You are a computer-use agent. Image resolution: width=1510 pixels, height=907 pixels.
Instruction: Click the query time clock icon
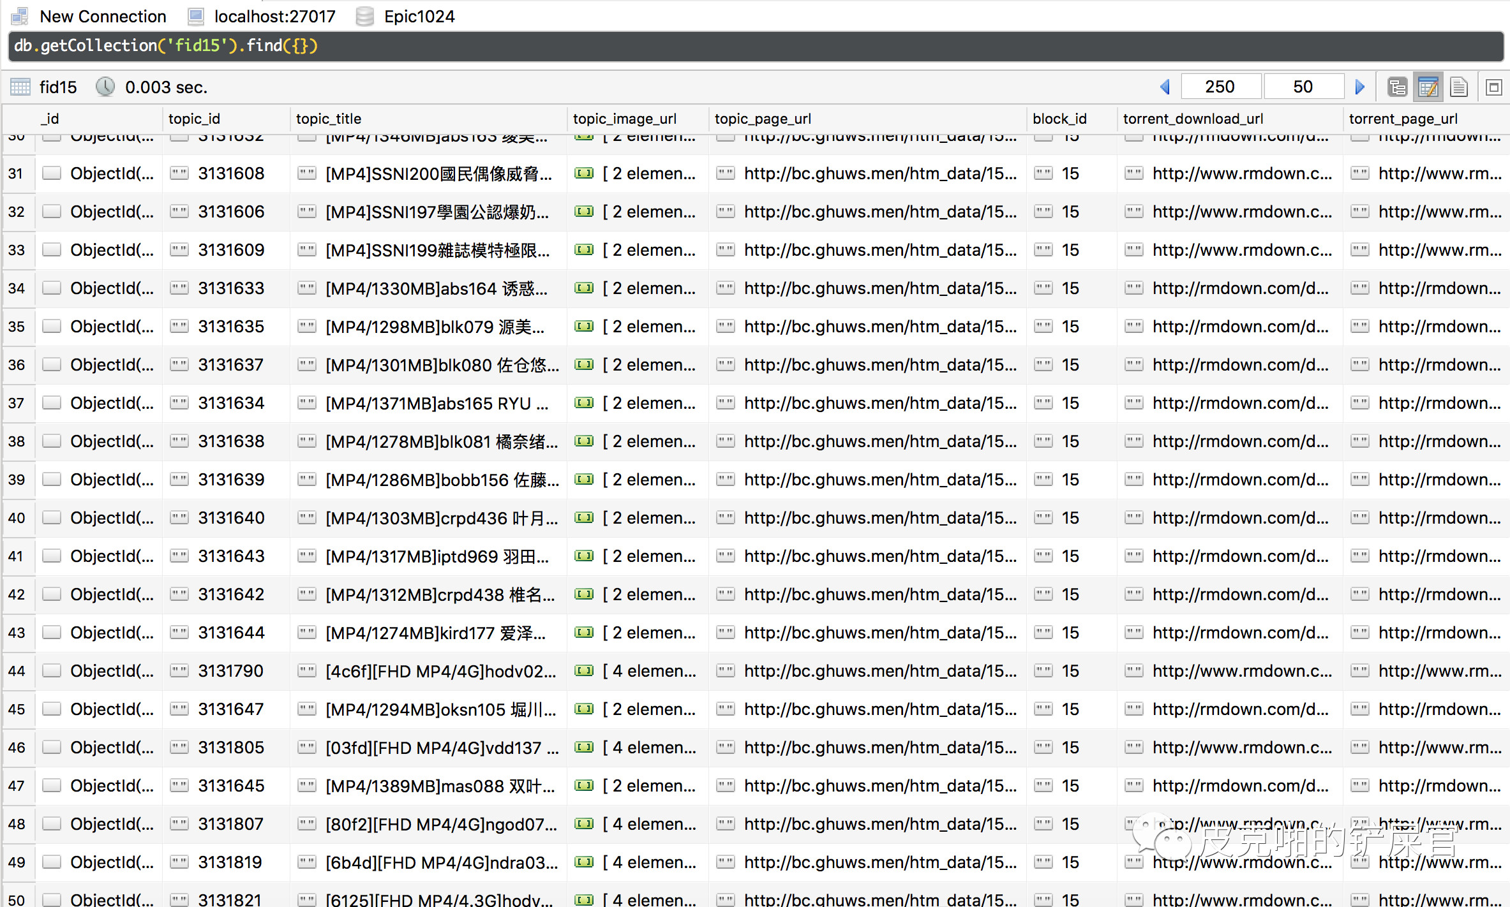105,87
